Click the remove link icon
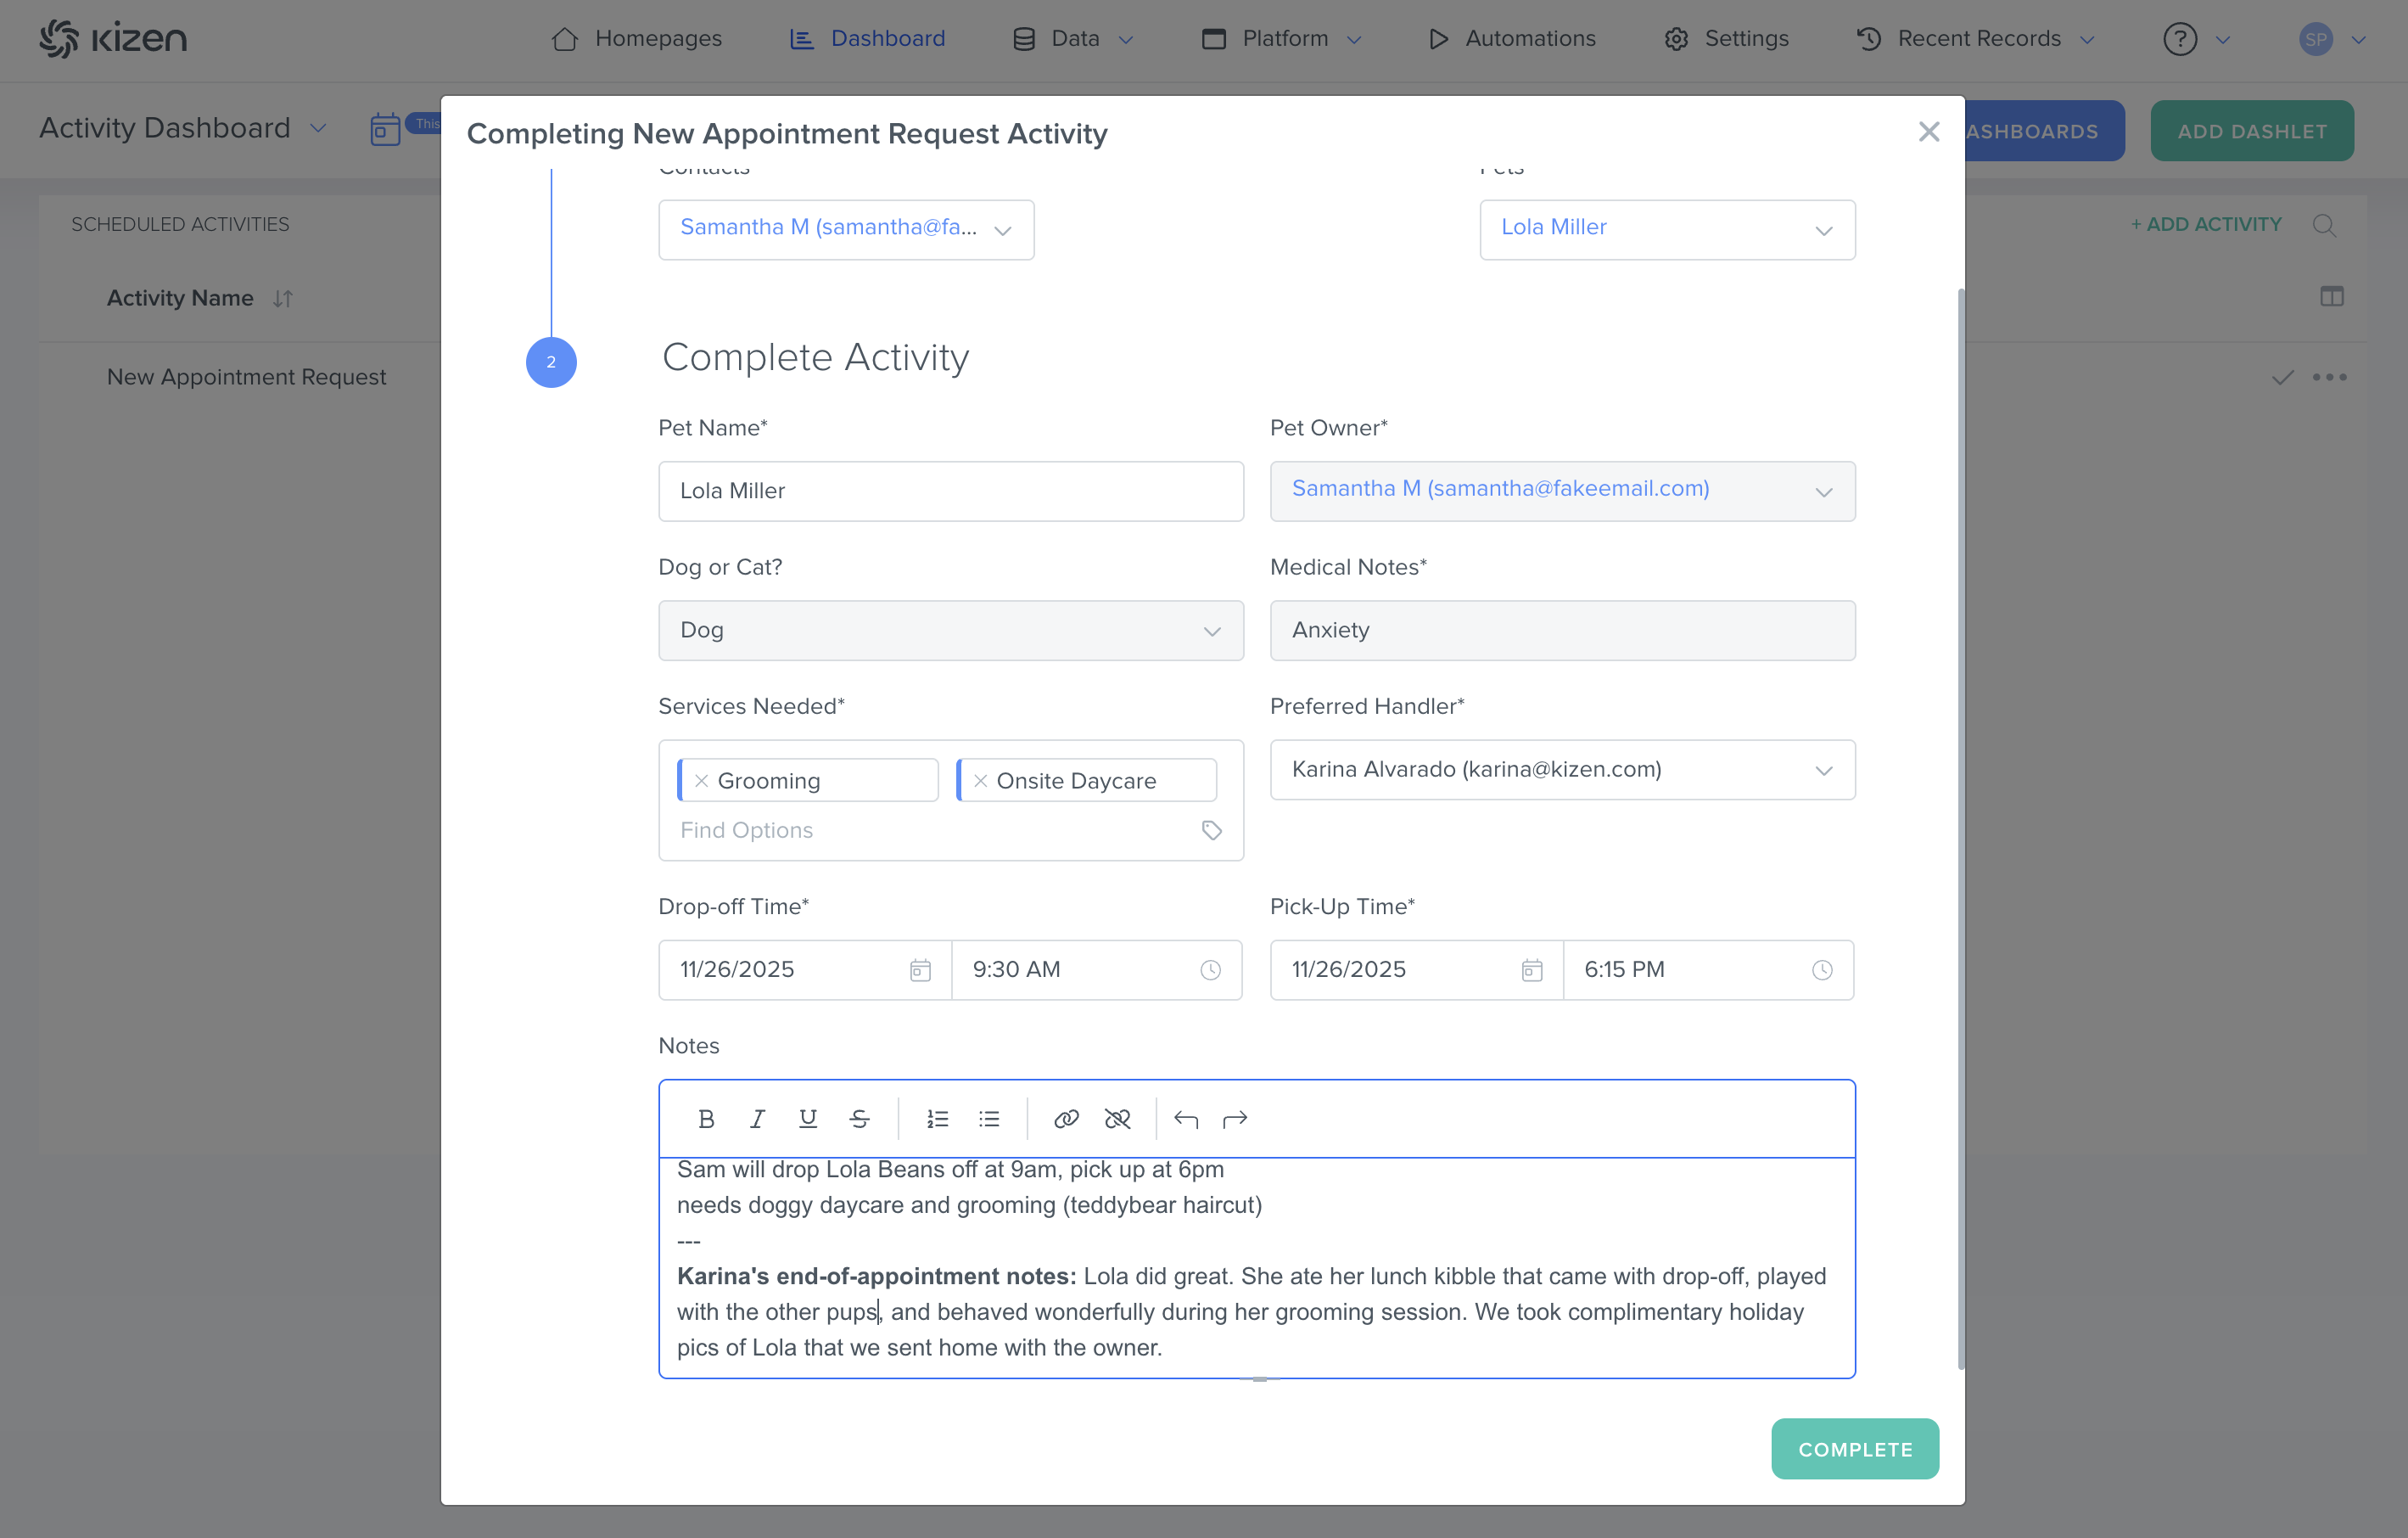The height and width of the screenshot is (1538, 2408). (x=1117, y=1119)
